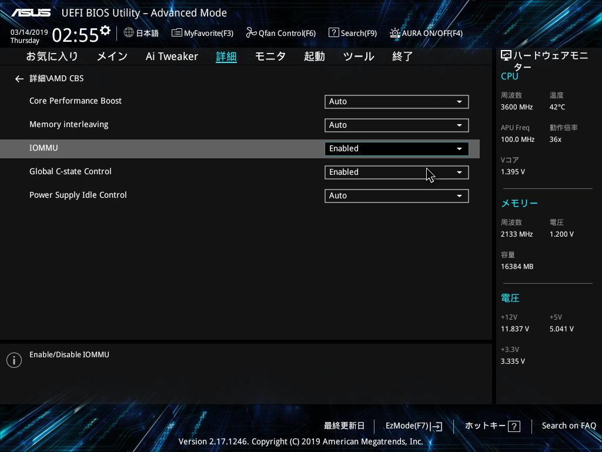
Task: Select Power Supply Idle Control label
Action: click(78, 195)
